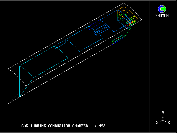177x133 pixels.
Task: Click the PHOTON logo icon
Action: (x=162, y=9)
